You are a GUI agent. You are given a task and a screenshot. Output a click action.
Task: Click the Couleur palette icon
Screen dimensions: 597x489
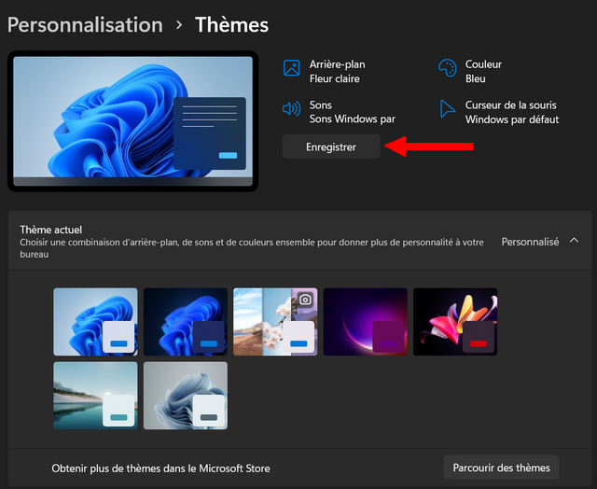click(448, 68)
